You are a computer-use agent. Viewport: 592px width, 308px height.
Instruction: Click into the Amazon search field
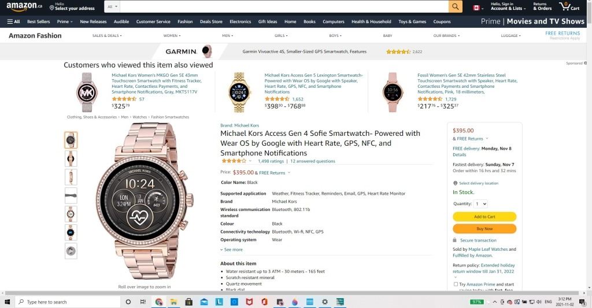tap(284, 6)
